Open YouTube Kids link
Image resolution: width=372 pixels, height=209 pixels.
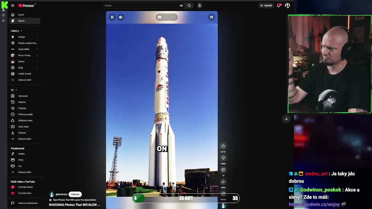(x=24, y=193)
